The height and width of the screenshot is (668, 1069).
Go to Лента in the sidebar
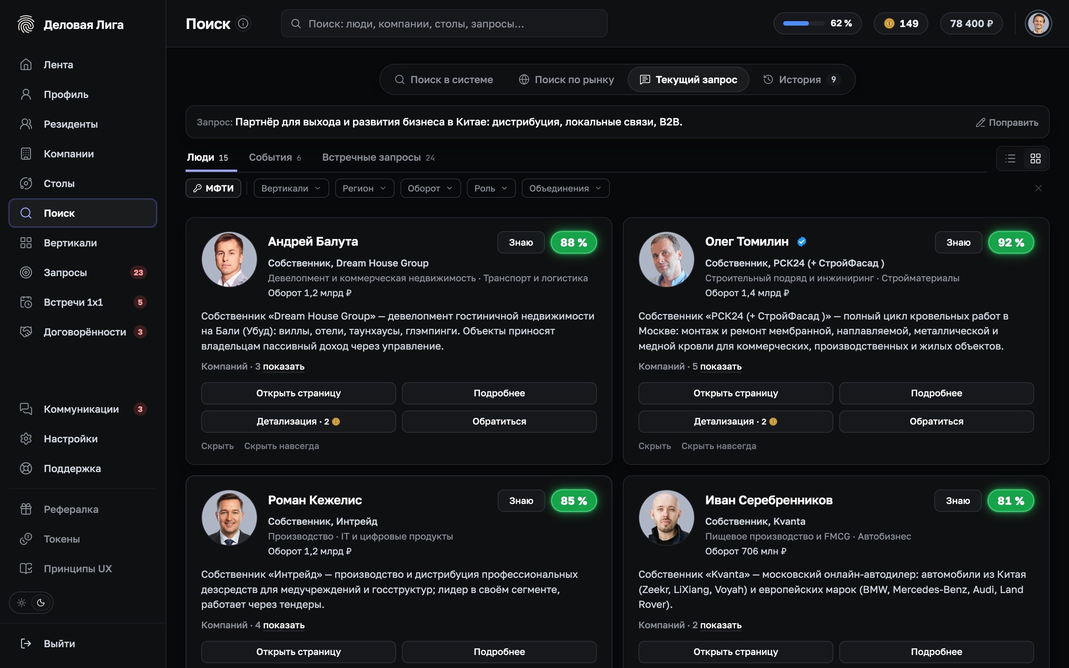point(83,65)
